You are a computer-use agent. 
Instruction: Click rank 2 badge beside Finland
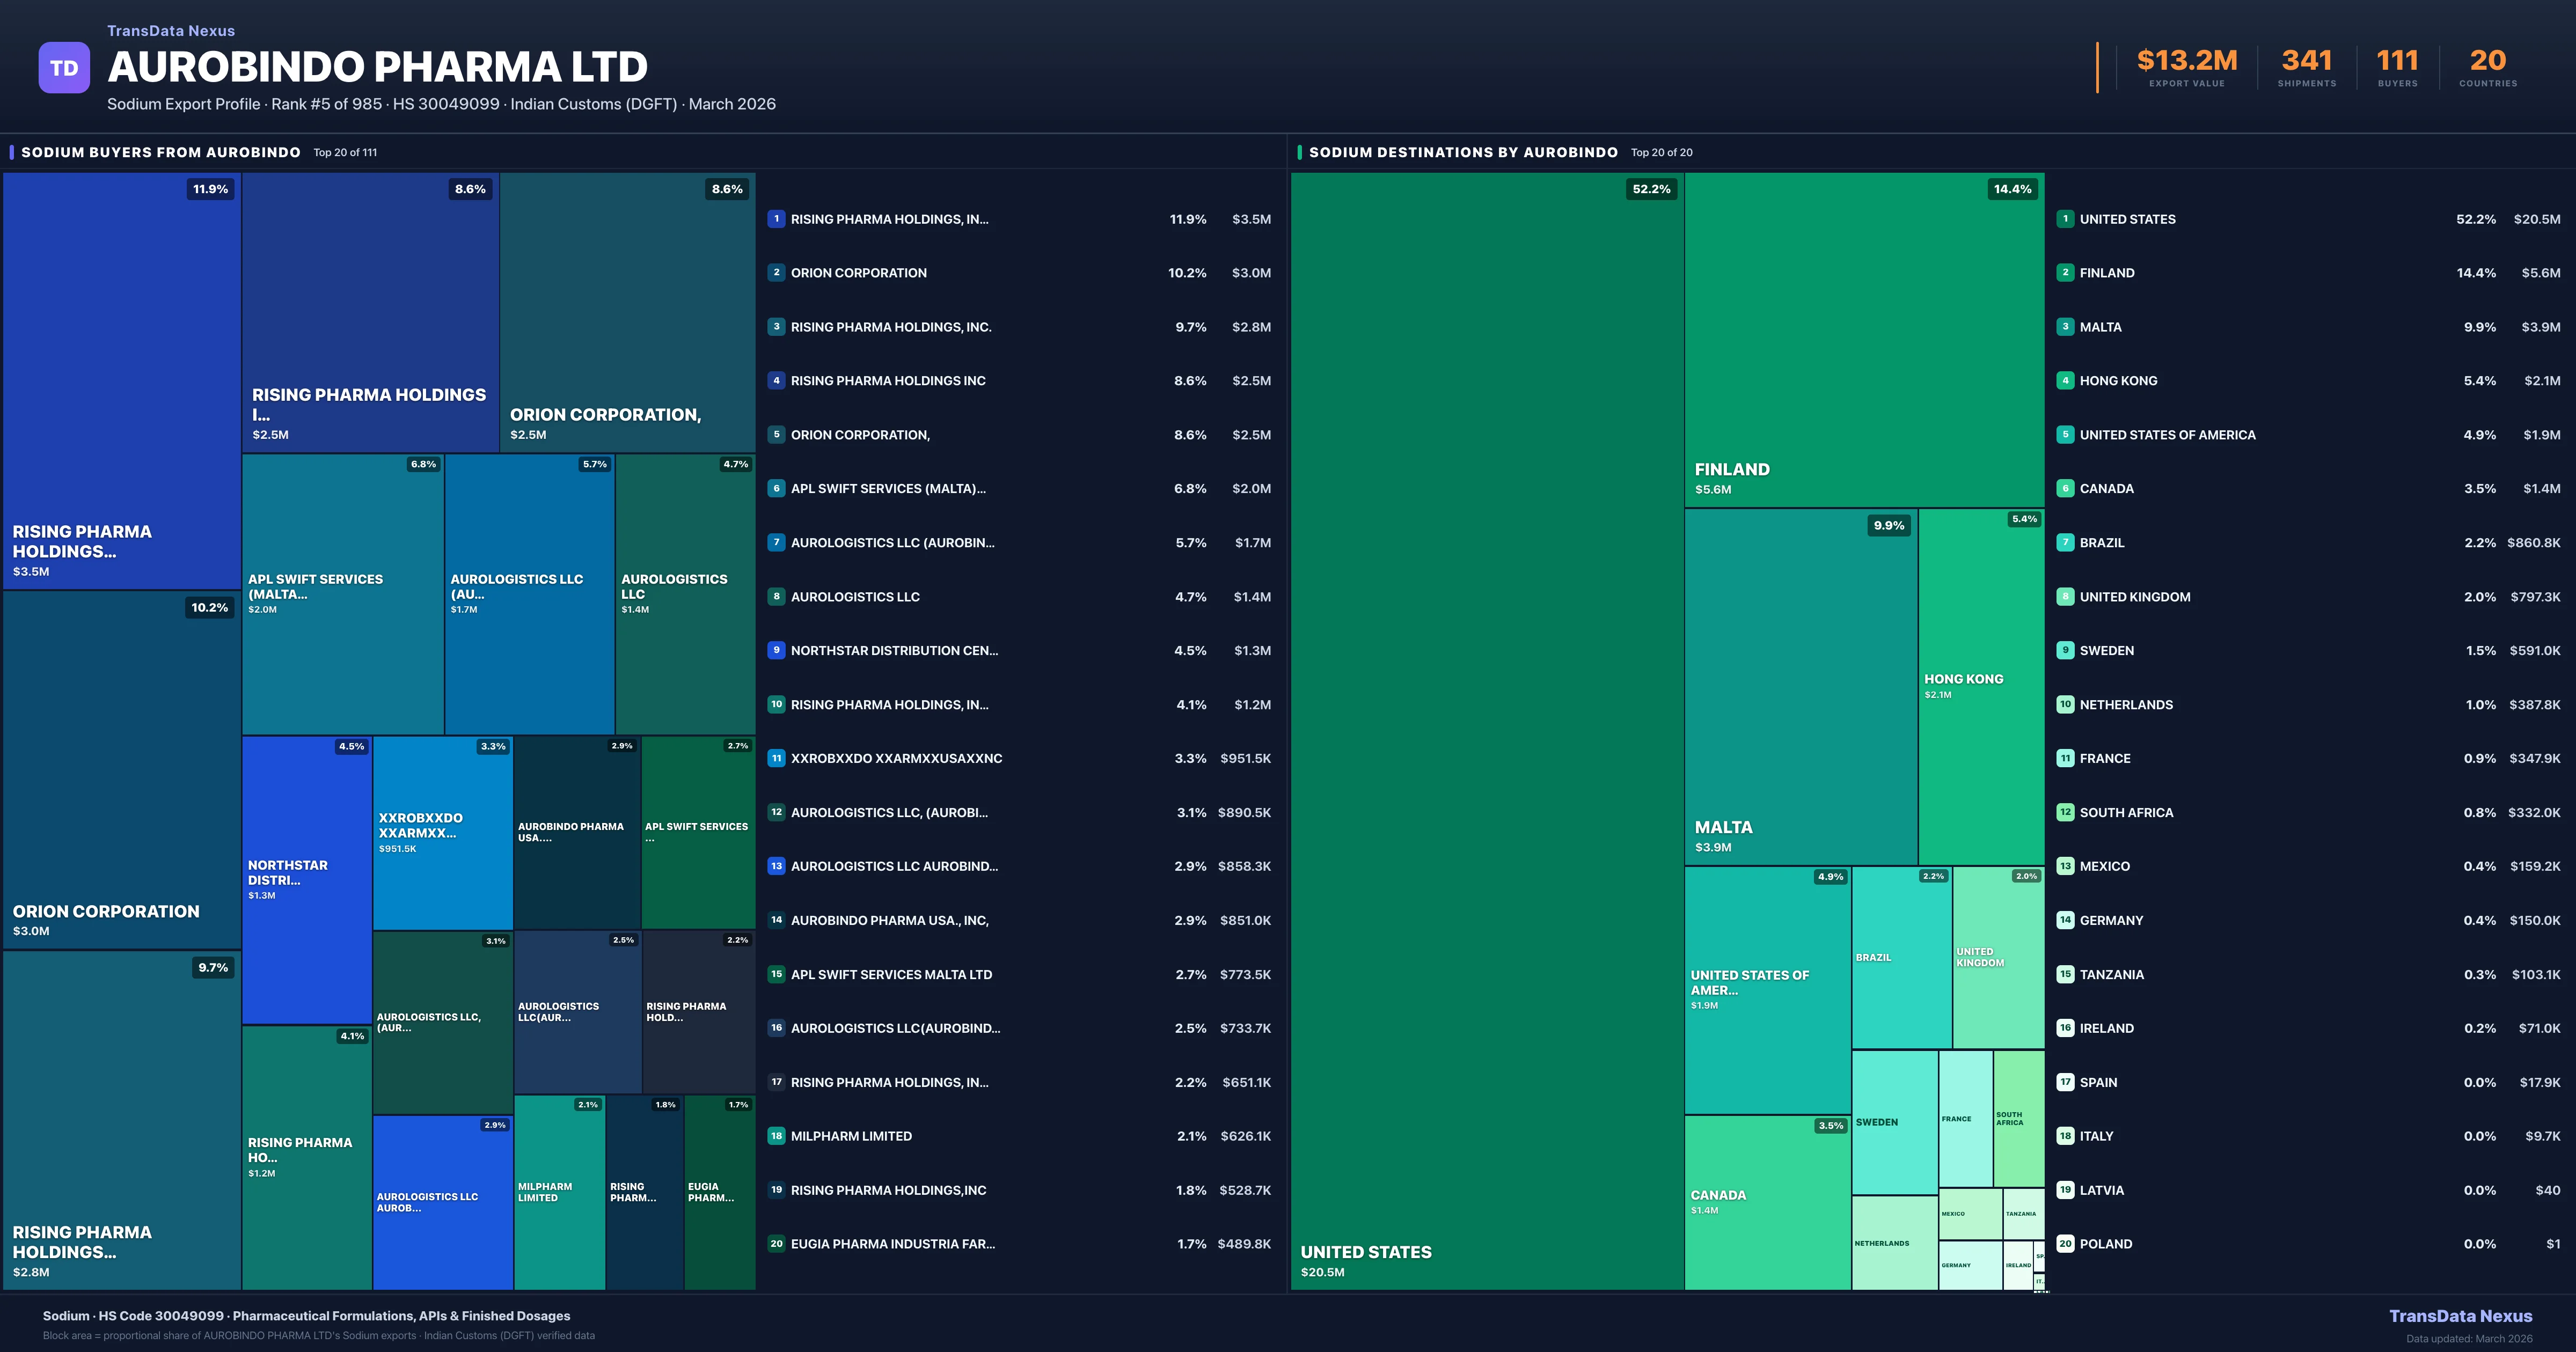[x=2065, y=273]
